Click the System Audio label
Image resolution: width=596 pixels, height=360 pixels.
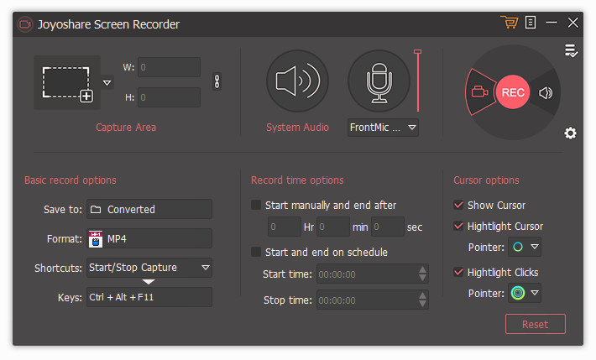pyautogui.click(x=297, y=127)
